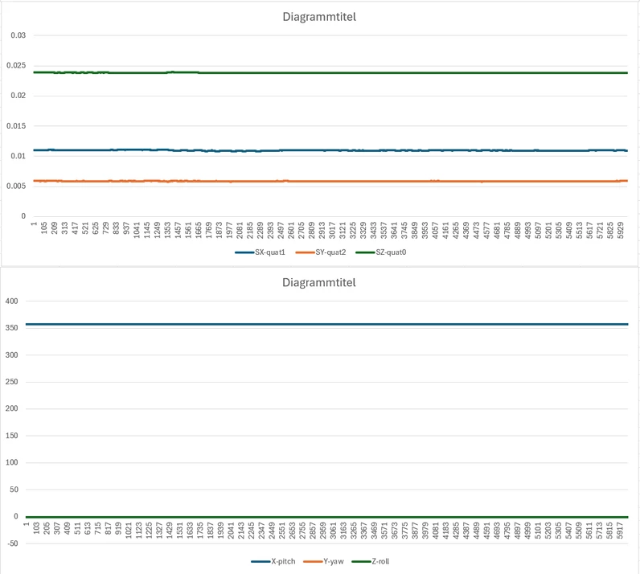Click the 0.005 axis label
The height and width of the screenshot is (574, 640).
16,187
